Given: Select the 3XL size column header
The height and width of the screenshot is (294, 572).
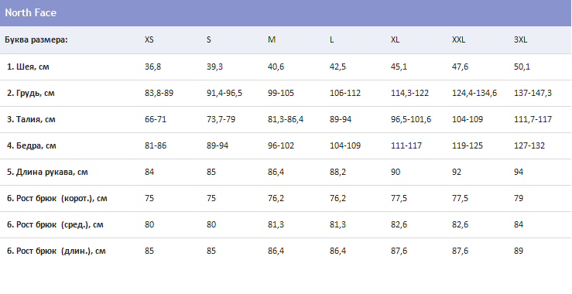Looking at the screenshot, I should [521, 39].
